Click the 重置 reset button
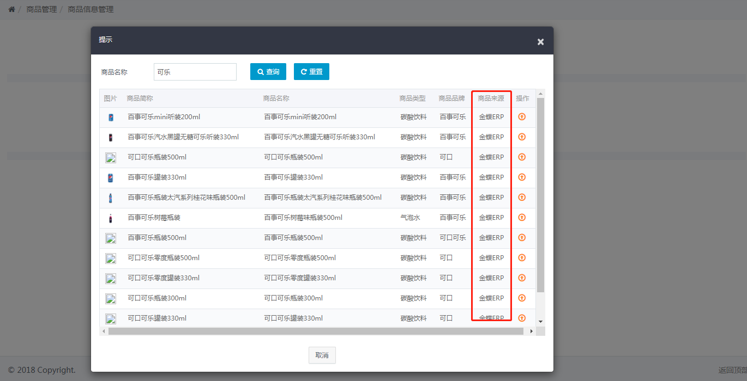The height and width of the screenshot is (381, 747). (x=311, y=72)
